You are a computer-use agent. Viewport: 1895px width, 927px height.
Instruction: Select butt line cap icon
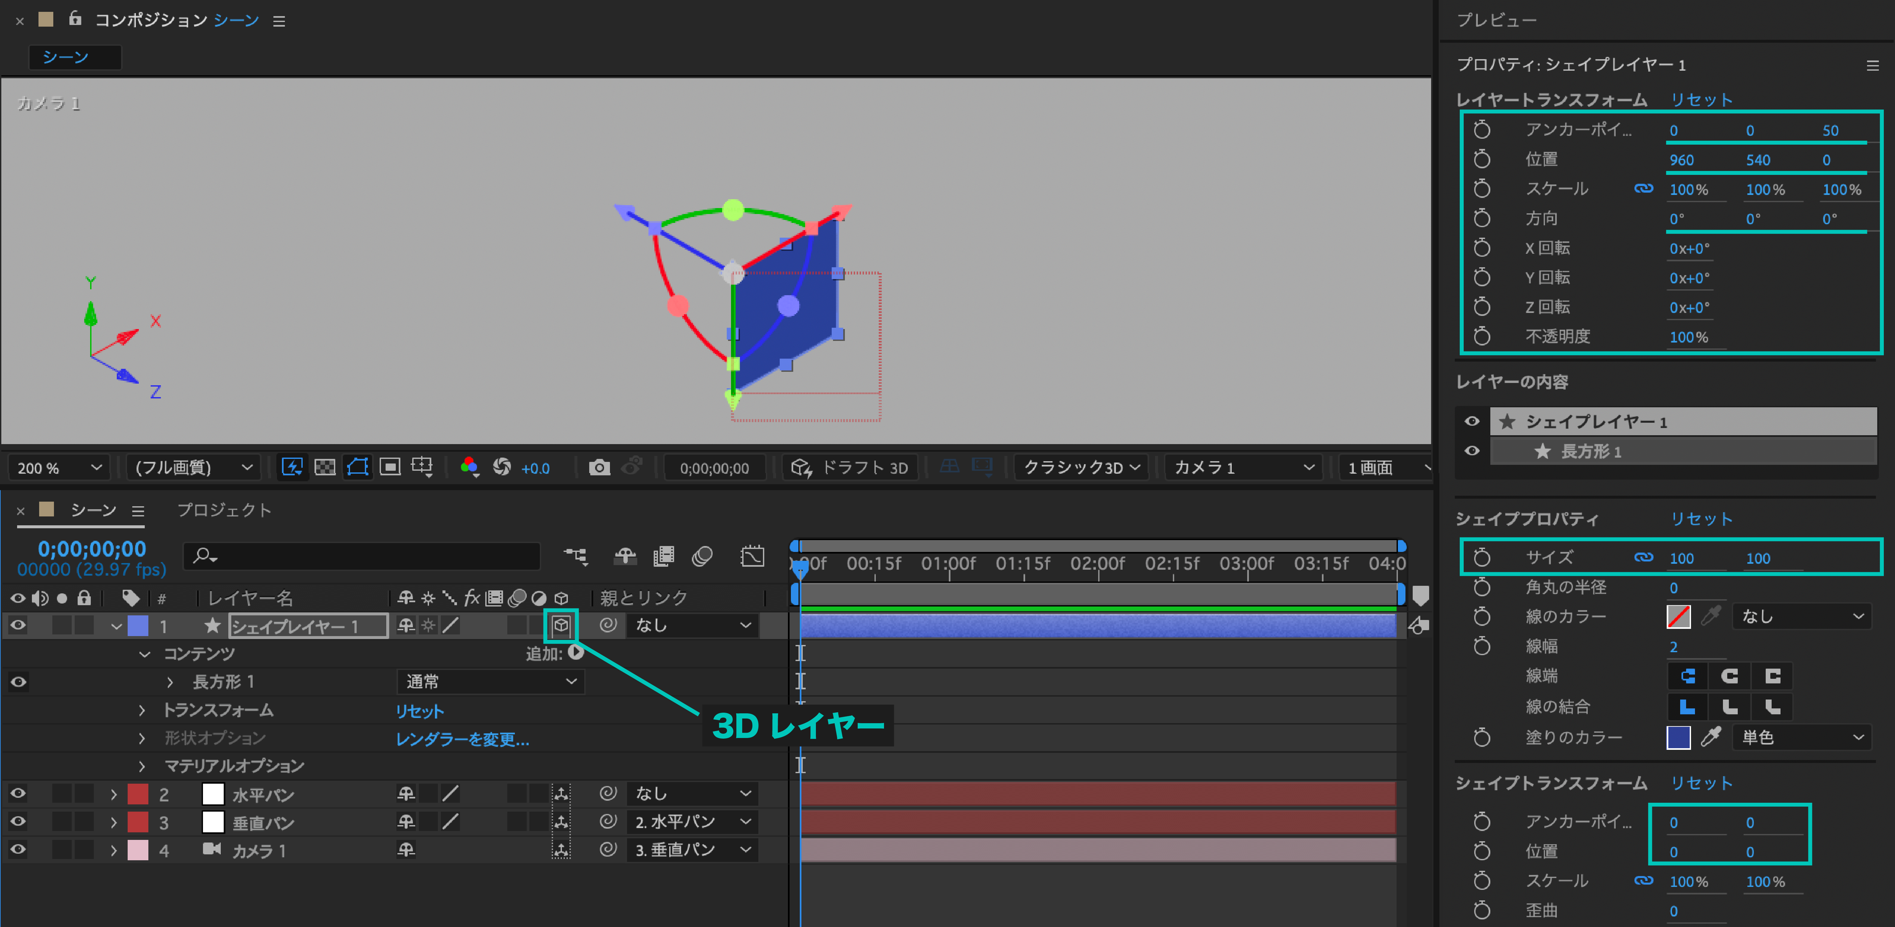tap(1687, 676)
